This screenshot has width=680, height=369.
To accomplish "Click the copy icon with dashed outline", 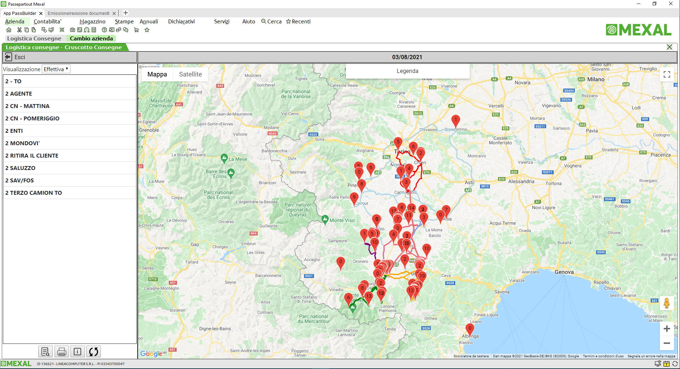I will click(27, 30).
